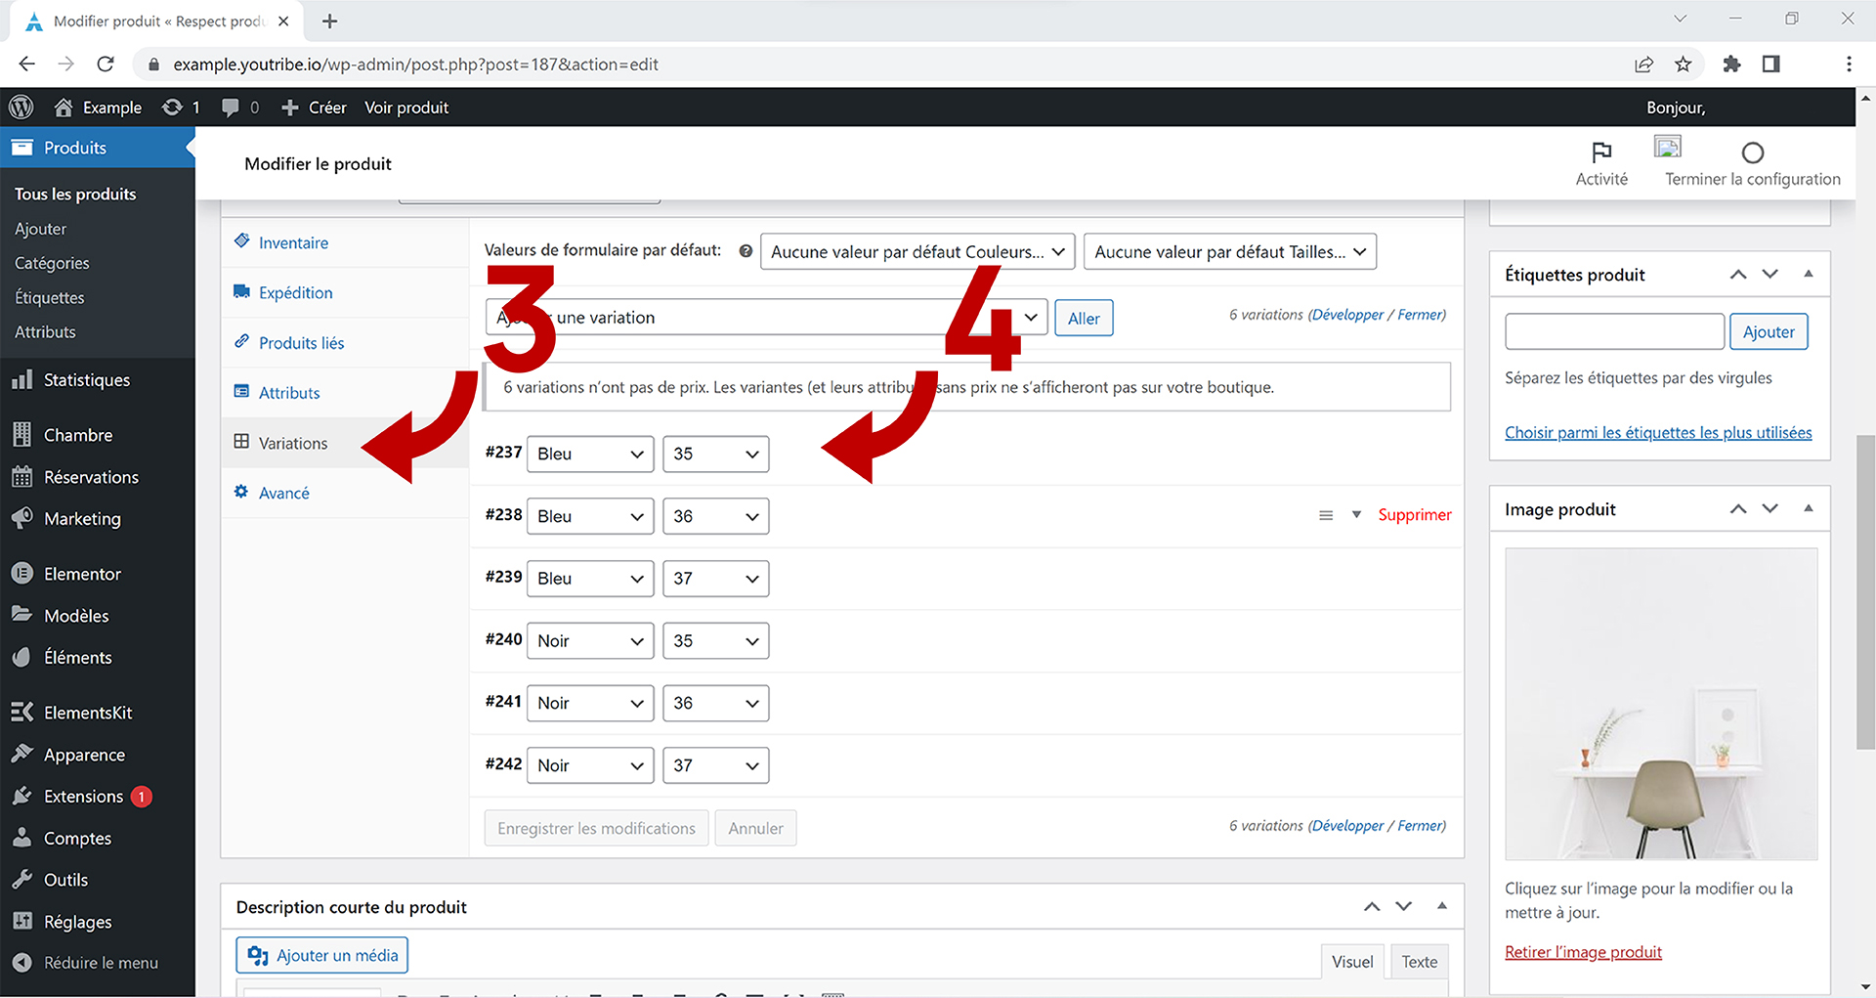Click drag handle icon on variation #238

pyautogui.click(x=1326, y=515)
